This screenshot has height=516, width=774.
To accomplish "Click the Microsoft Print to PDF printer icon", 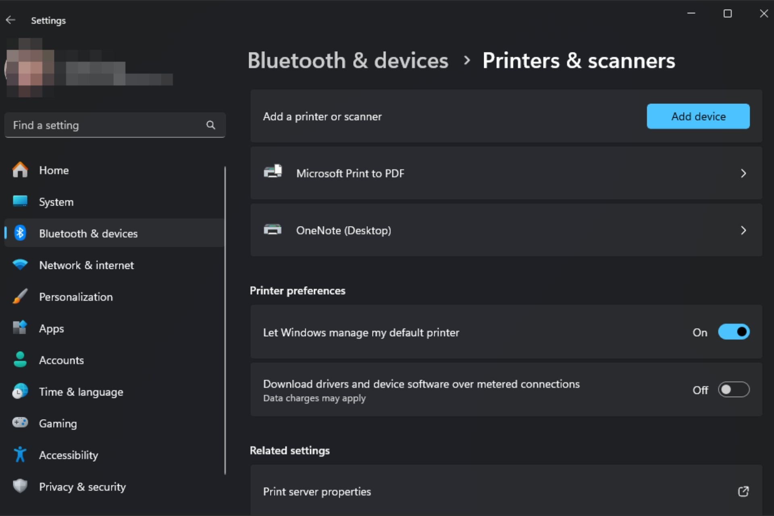I will coord(273,172).
